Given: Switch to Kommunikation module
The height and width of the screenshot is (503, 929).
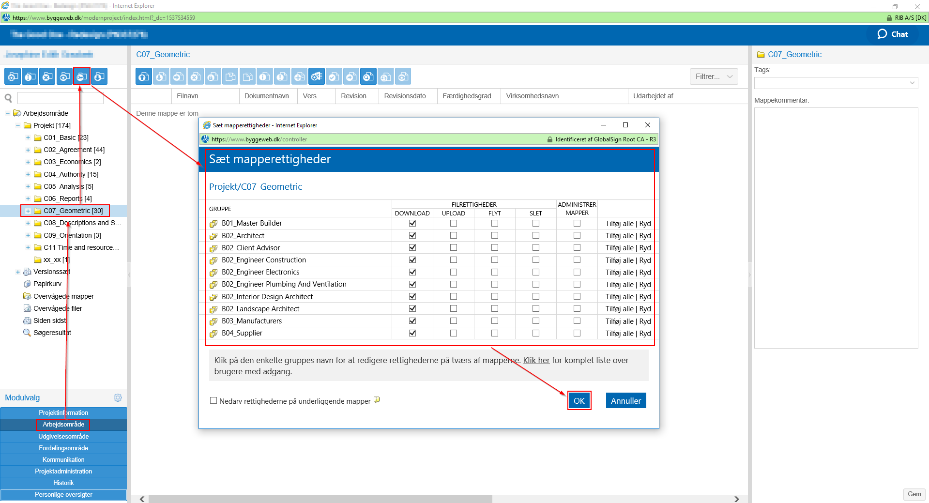Looking at the screenshot, I should [x=63, y=459].
